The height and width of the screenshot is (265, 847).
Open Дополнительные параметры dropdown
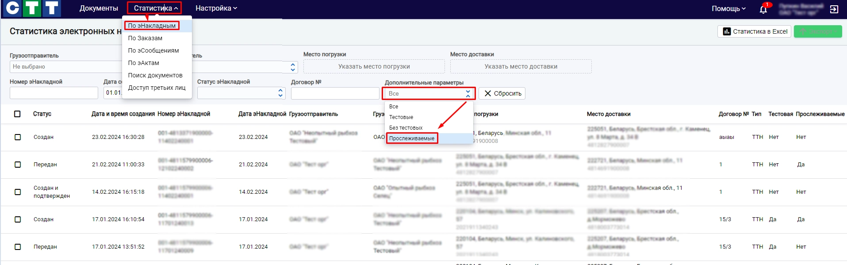pyautogui.click(x=429, y=93)
